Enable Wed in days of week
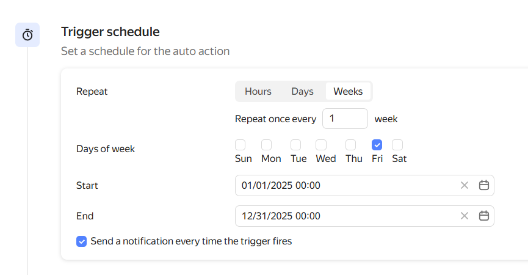This screenshot has width=528, height=275. pyautogui.click(x=321, y=145)
